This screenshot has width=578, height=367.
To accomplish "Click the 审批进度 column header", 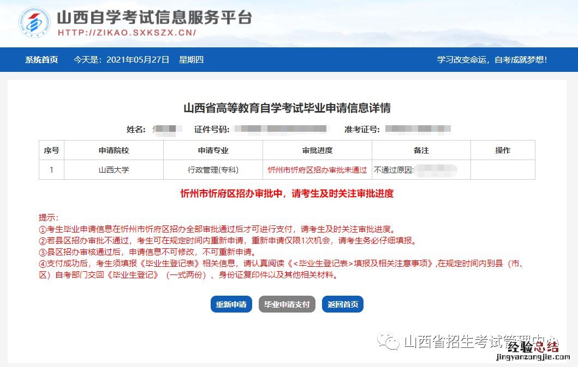I will click(x=318, y=150).
